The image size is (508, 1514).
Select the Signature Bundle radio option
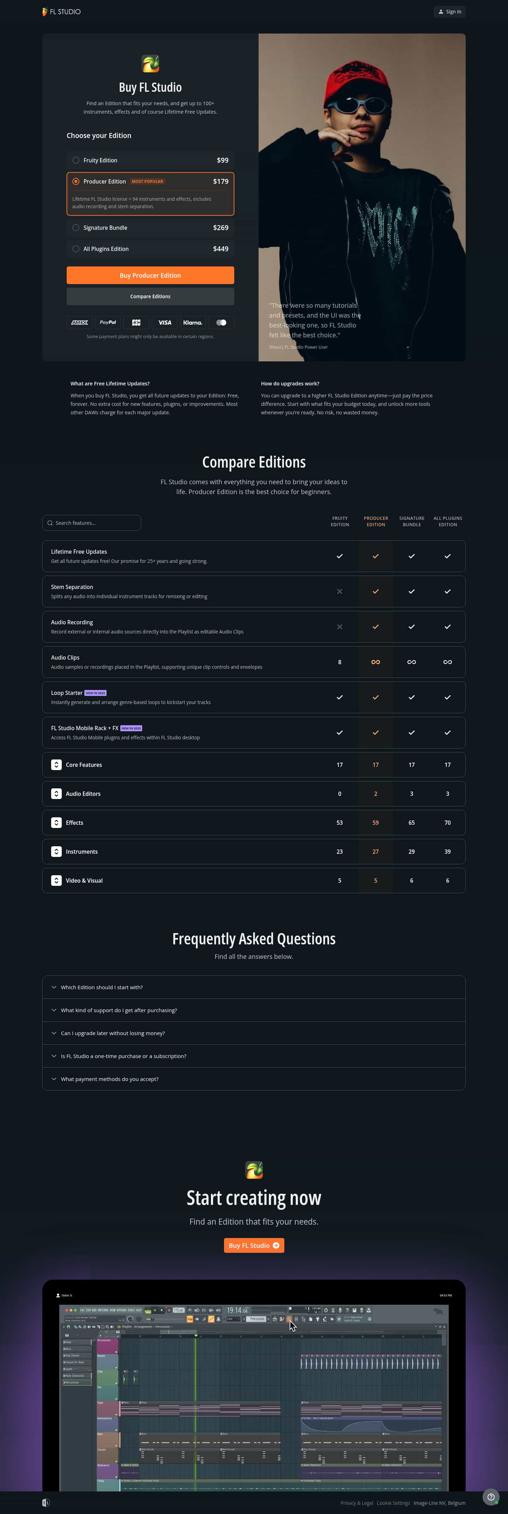[76, 228]
